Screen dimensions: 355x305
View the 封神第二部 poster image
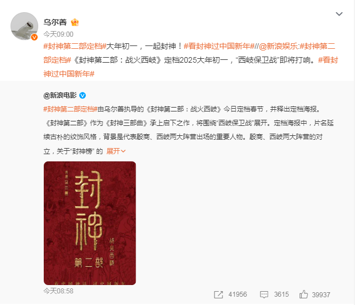coord(90,223)
